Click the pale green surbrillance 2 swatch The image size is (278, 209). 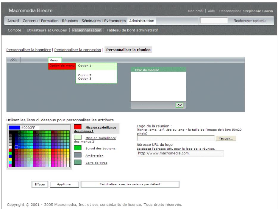point(78,137)
